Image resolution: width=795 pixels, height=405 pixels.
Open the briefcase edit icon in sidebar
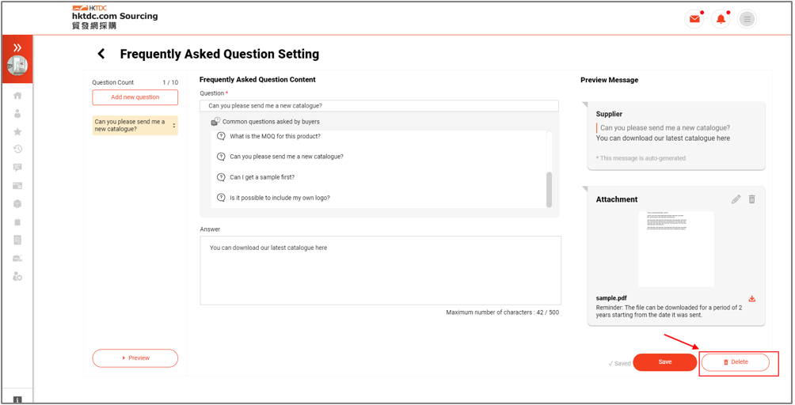click(x=17, y=258)
